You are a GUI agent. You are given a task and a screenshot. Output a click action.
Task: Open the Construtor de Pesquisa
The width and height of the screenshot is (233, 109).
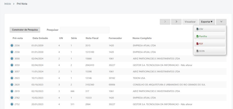[25, 30]
